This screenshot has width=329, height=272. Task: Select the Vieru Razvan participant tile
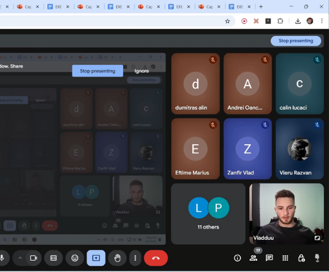tap(300, 149)
